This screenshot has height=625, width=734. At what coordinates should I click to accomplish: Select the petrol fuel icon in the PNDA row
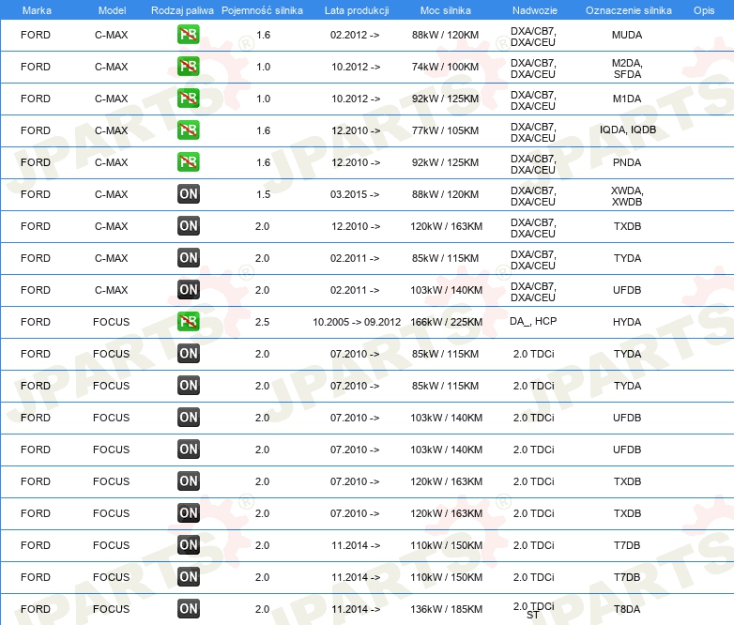[188, 162]
